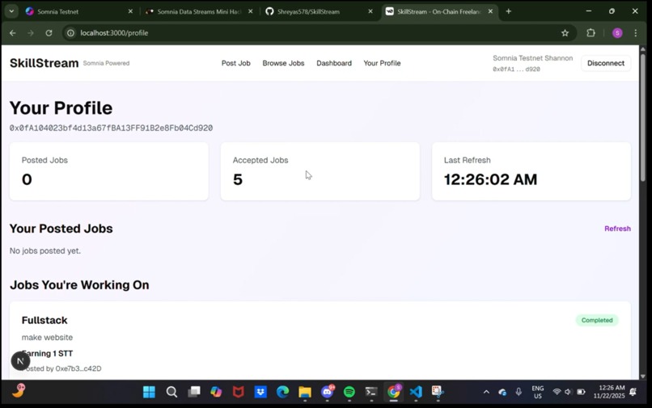Image resolution: width=652 pixels, height=408 pixels.
Task: Open the Terminal taskbar icon
Action: (371, 392)
